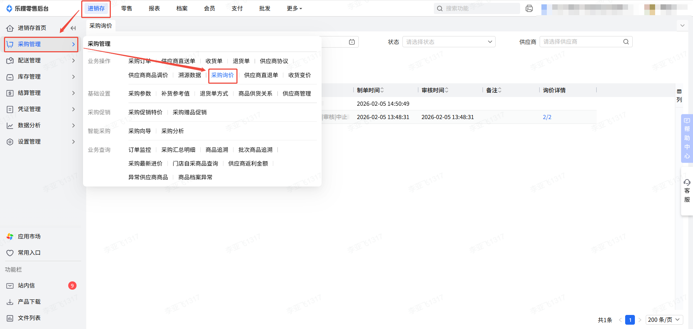The width and height of the screenshot is (693, 329).
Task: Open 采购向导 under 智能采购
Action: click(x=140, y=131)
